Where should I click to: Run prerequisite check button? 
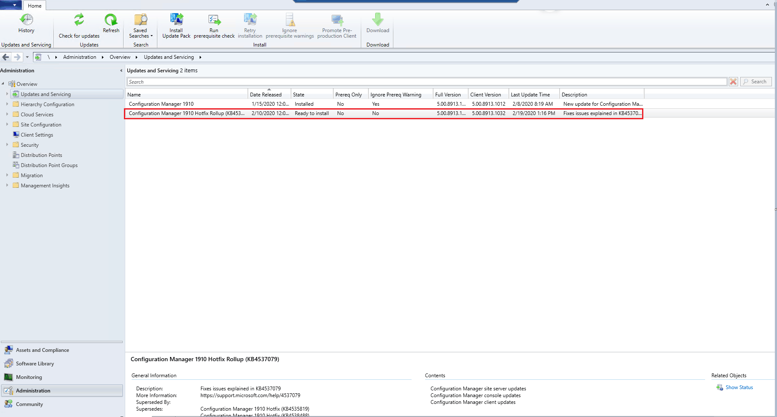214,25
